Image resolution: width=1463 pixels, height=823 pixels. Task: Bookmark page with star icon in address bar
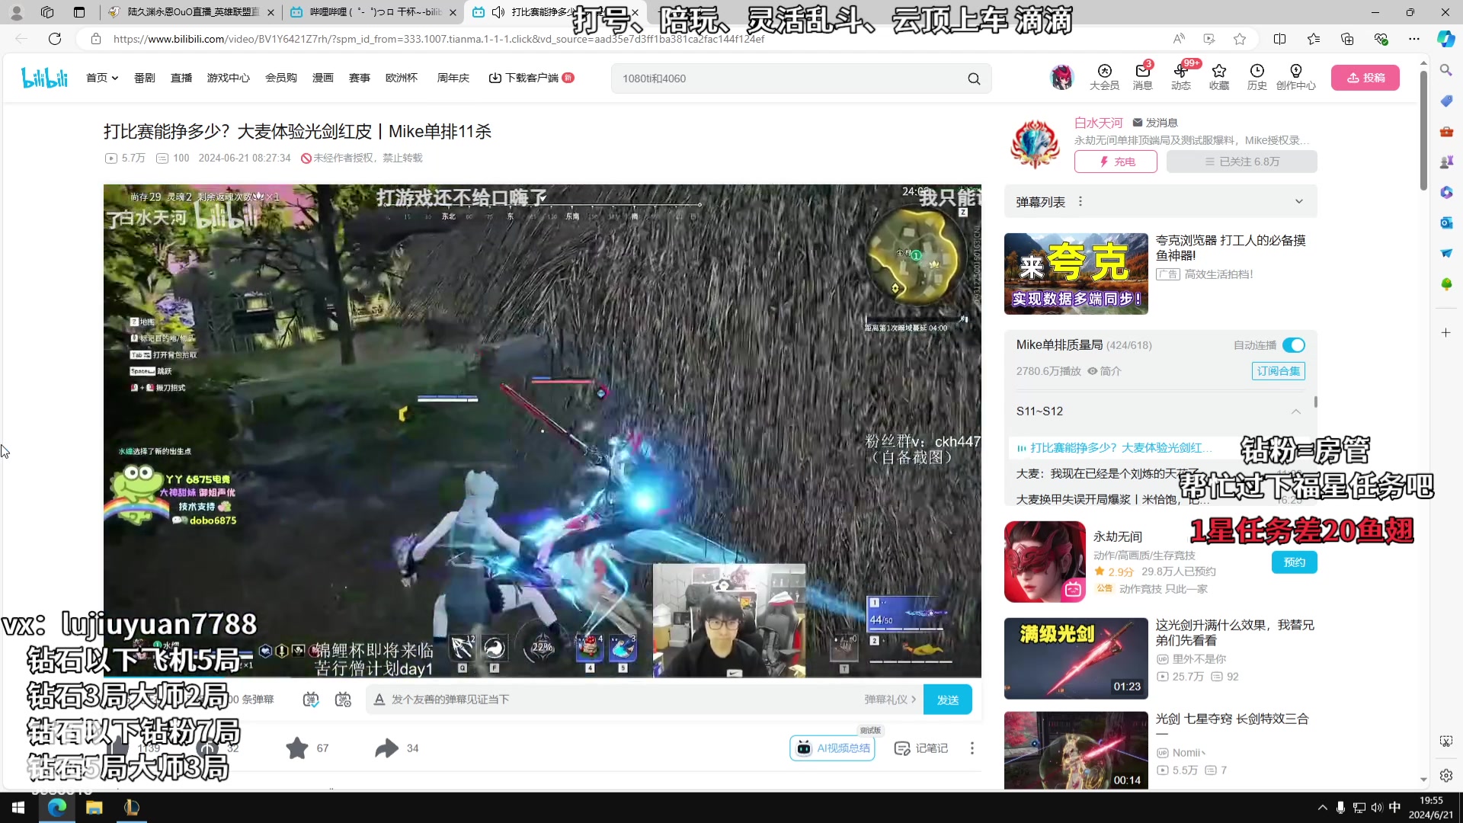click(1240, 39)
